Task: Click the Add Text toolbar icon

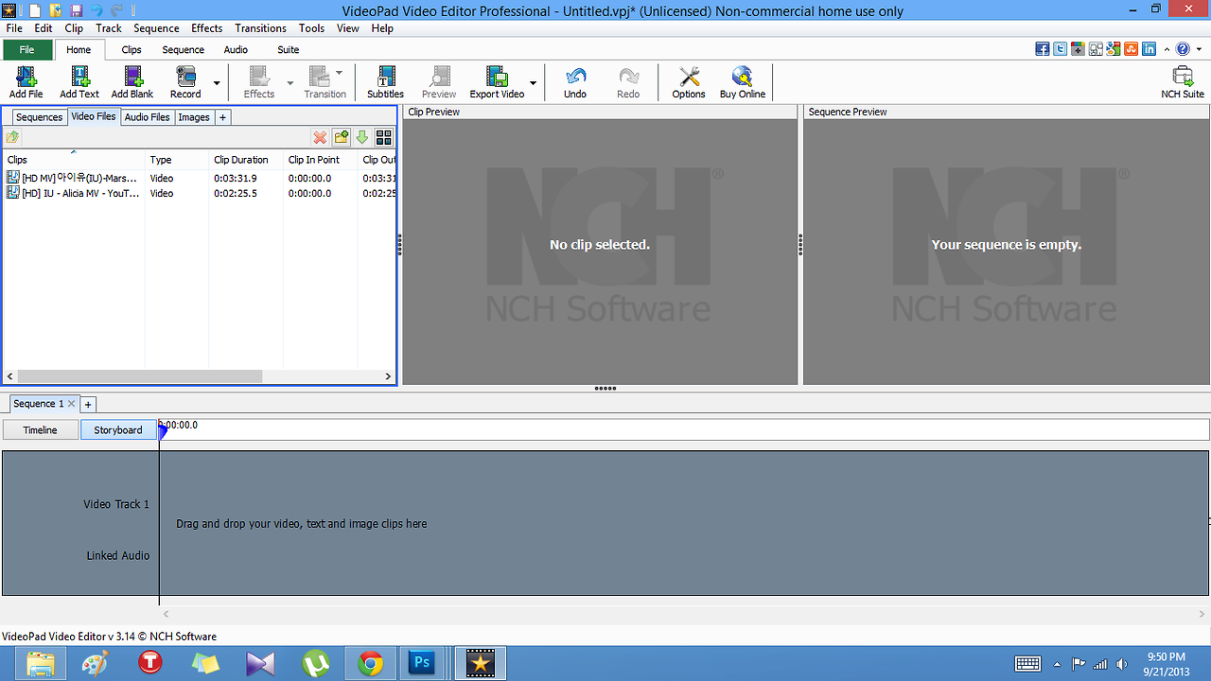Action: pos(79,82)
